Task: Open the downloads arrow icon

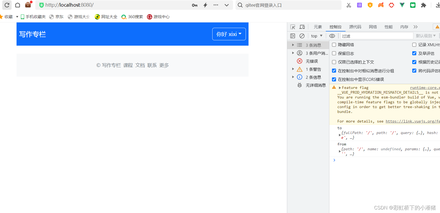Action: click(x=438, y=5)
